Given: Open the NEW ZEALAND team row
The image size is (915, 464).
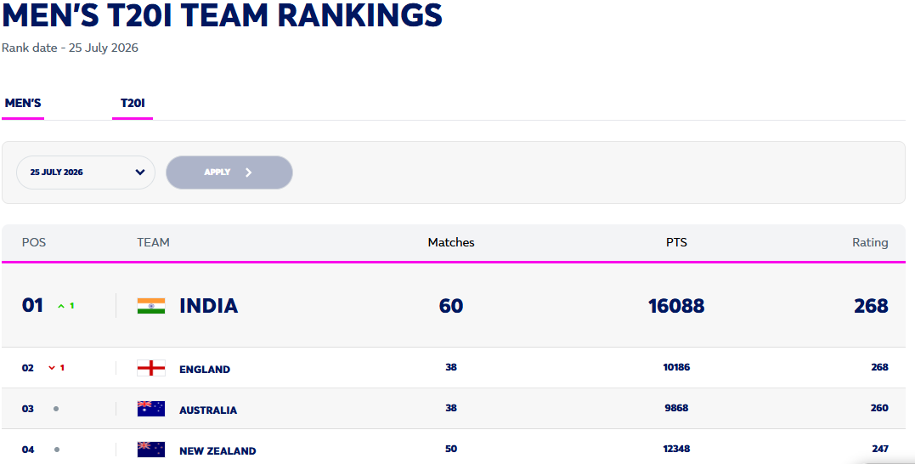Looking at the screenshot, I should click(x=454, y=448).
